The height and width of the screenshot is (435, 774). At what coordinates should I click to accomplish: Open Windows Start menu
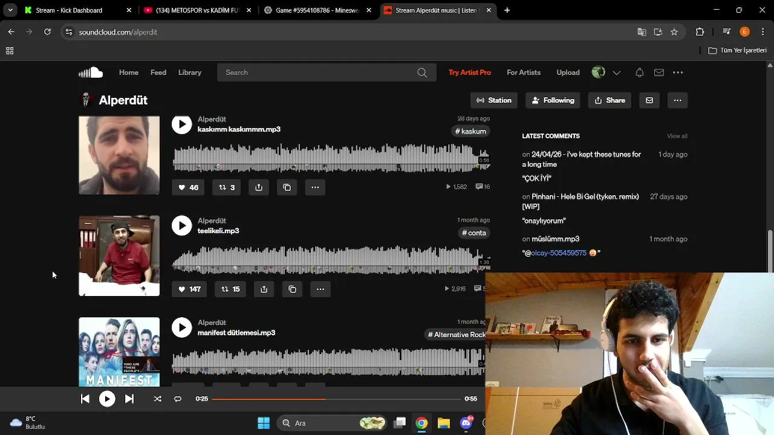coord(264,423)
